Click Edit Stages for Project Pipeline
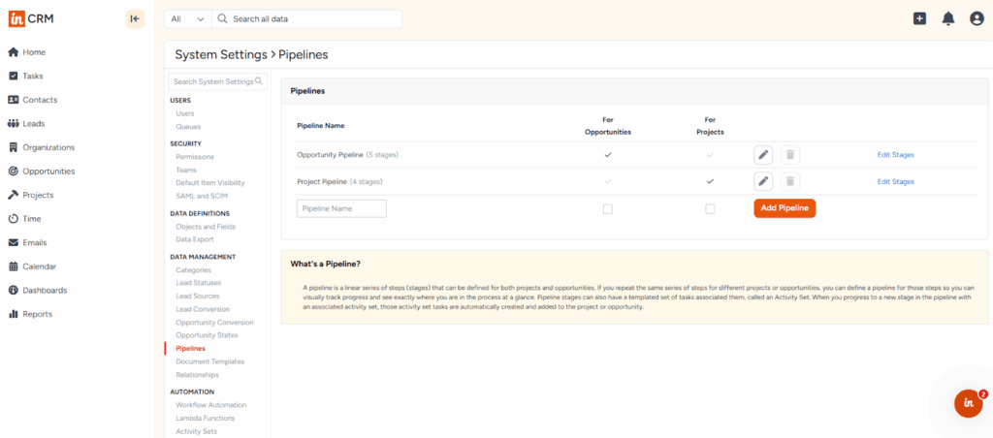This screenshot has width=993, height=438. coord(895,181)
